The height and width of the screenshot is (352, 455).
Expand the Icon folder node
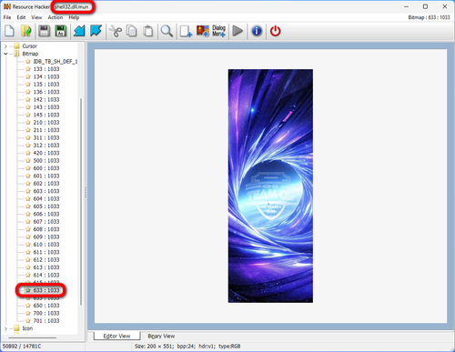(x=5, y=328)
